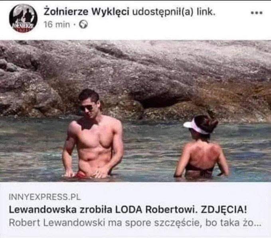Screen dimensions: 271x238
Task: Open the article headline ending with ZDJĘCIA!
Action: 128,210
